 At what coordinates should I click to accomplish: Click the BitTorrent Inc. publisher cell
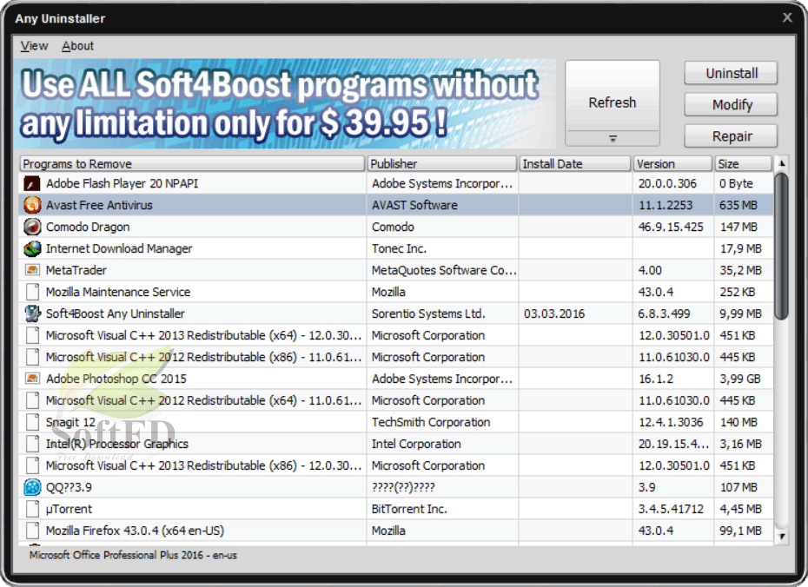[442, 508]
